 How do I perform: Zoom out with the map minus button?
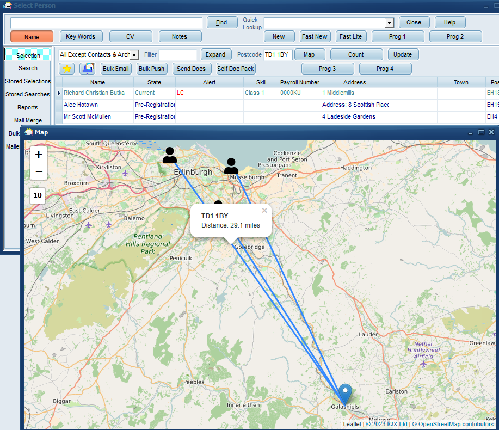39,171
